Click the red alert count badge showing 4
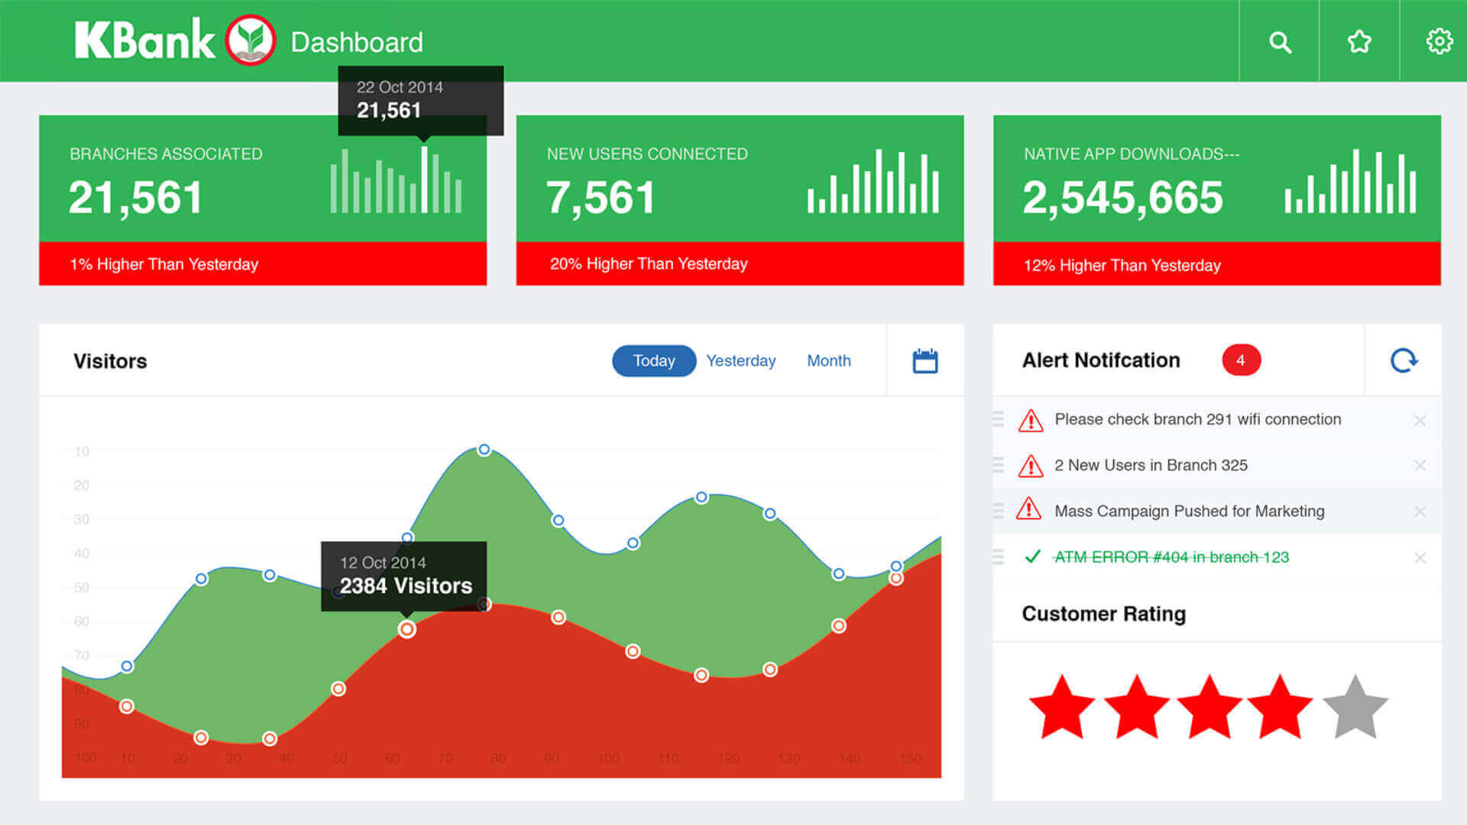Viewport: 1467px width, 825px height. click(x=1240, y=360)
